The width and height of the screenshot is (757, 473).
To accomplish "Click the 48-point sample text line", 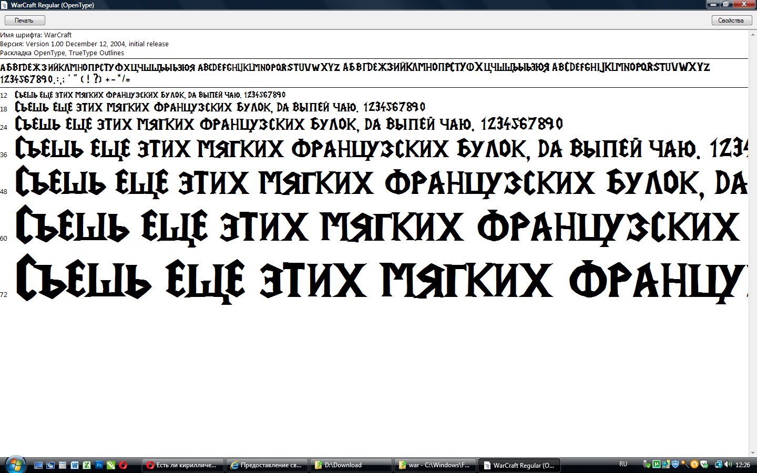I will click(x=381, y=182).
